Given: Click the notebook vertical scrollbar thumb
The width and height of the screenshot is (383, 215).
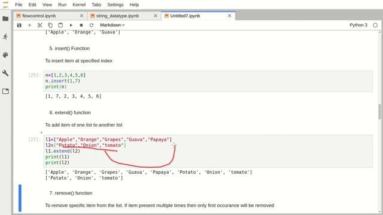Looking at the screenshot, I should [379, 112].
